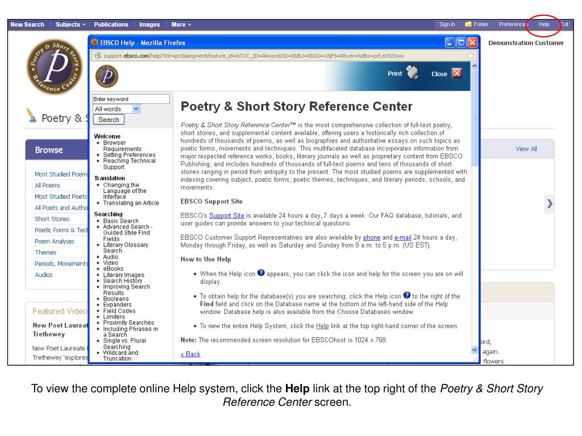The width and height of the screenshot is (582, 436).
Task: Open Browser Requirements help topic
Action: tap(122, 146)
